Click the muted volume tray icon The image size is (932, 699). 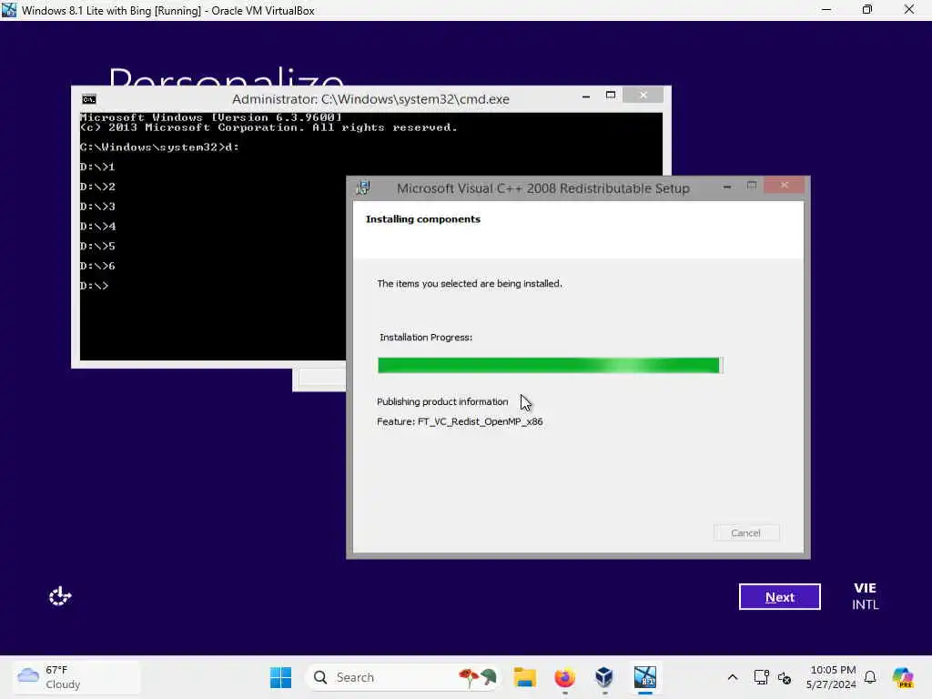point(785,677)
